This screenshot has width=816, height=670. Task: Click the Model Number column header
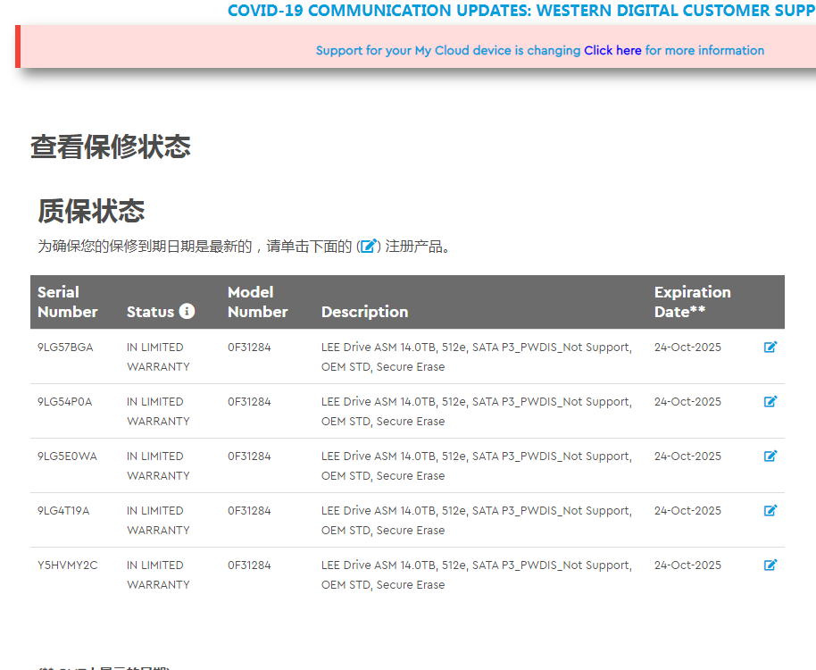[x=258, y=302]
